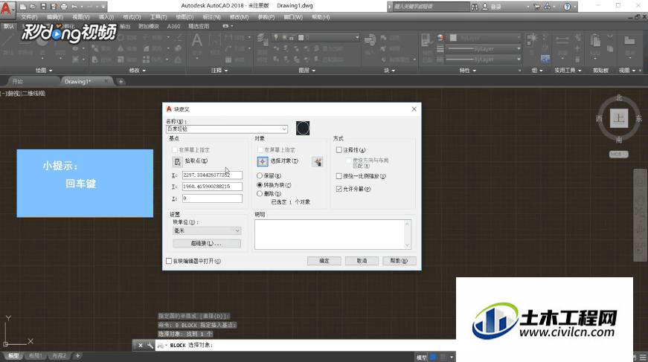
Task: Expand the 实用工具 (Utilities) ribbon panel
Action: pyautogui.click(x=568, y=71)
